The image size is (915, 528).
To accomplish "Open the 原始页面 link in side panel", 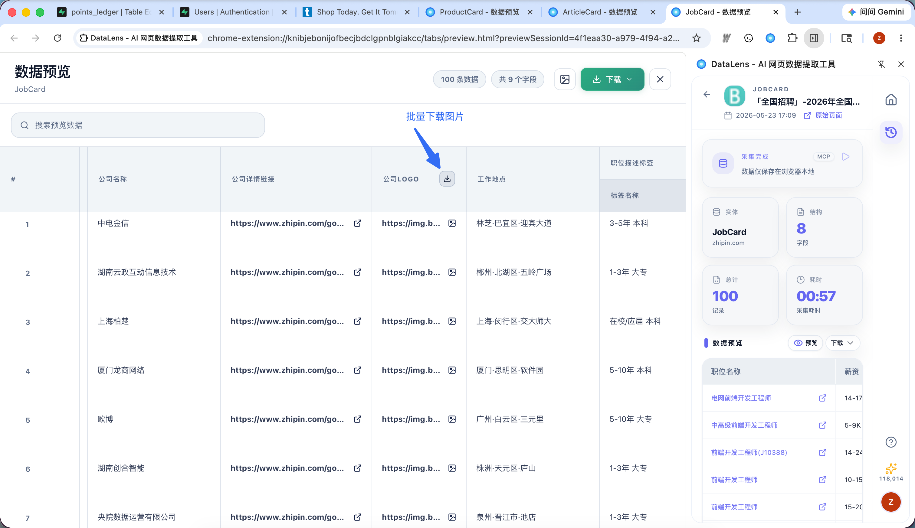I will (x=823, y=115).
